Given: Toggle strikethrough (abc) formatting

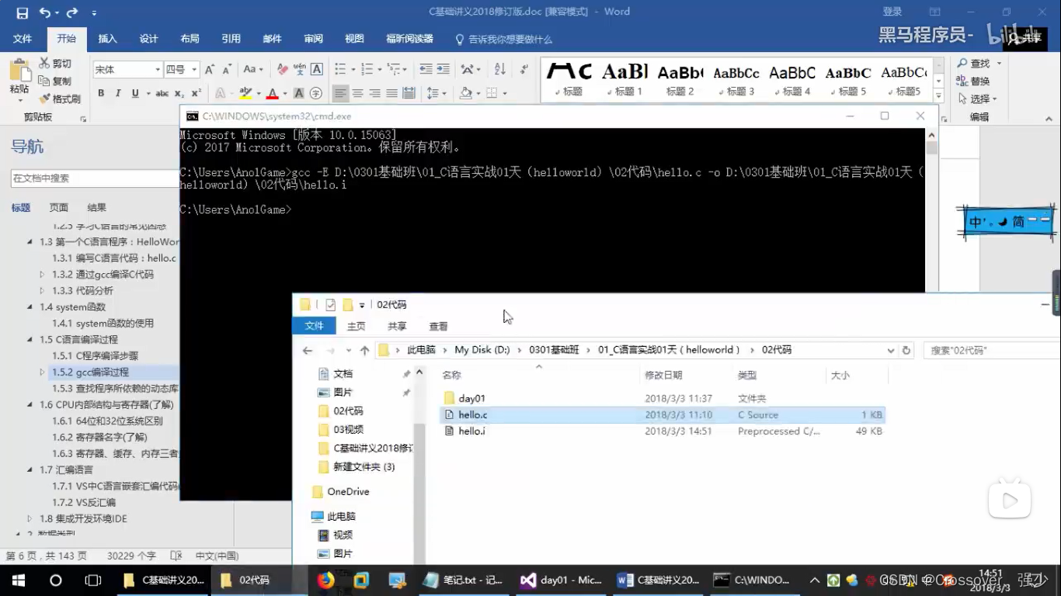Looking at the screenshot, I should tap(162, 93).
